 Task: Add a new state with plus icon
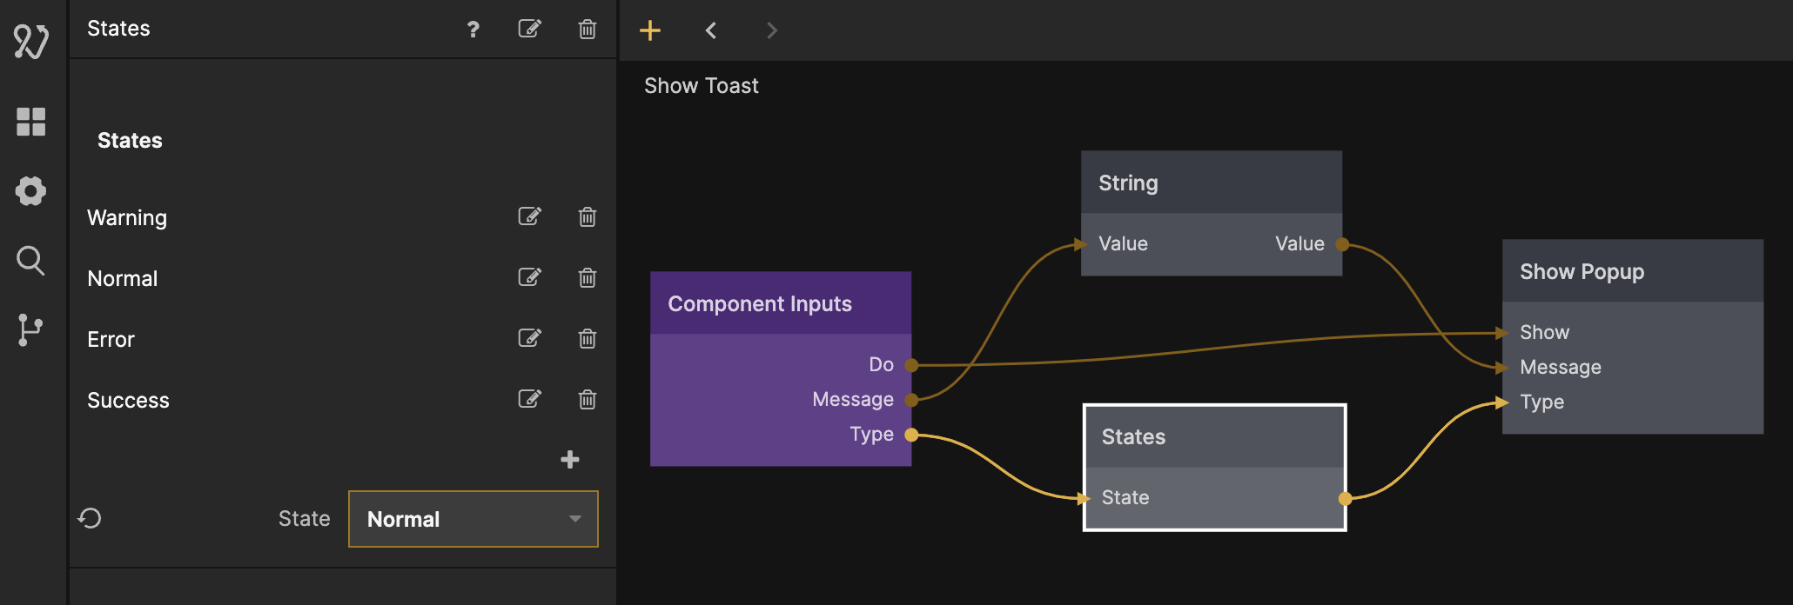(x=570, y=460)
